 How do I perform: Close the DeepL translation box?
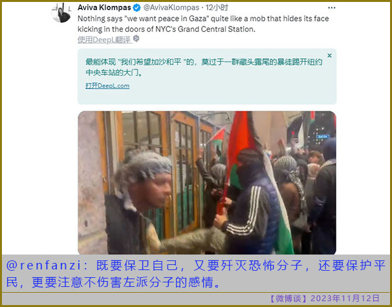coord(329,55)
